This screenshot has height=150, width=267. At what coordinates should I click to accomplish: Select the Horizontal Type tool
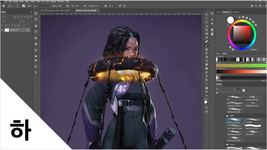pos(207,76)
